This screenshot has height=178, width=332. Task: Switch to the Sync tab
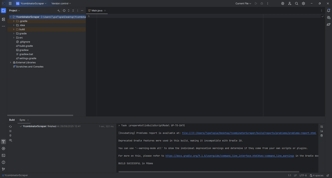tap(22, 120)
